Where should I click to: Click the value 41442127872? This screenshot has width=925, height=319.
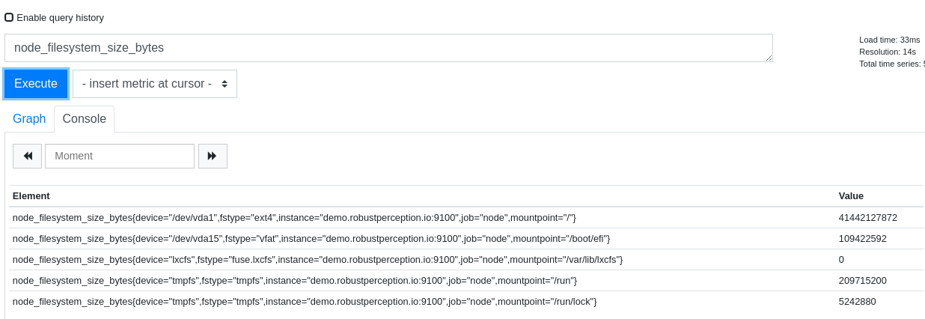coord(868,217)
